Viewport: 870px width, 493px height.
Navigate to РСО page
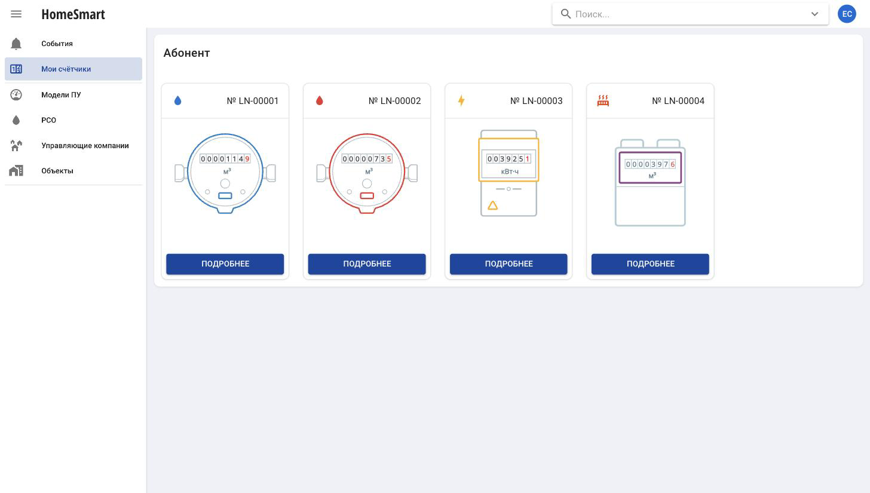coord(73,120)
